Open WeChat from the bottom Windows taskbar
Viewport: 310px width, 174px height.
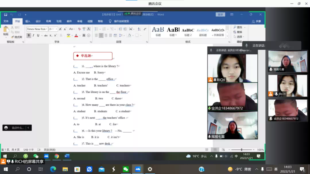pyautogui.click(x=126, y=169)
